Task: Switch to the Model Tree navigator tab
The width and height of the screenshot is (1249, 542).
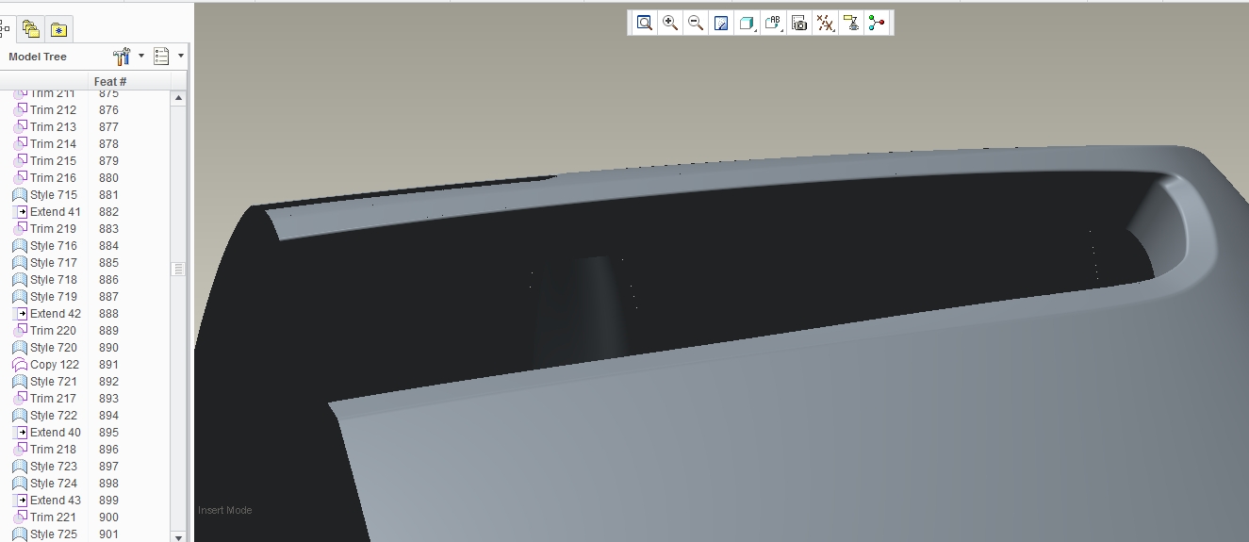Action: (4, 28)
